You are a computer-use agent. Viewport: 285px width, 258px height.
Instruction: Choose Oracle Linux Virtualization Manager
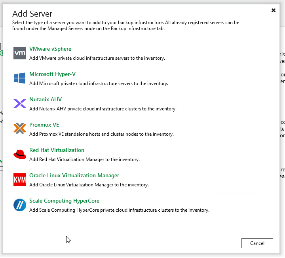[x=74, y=176]
